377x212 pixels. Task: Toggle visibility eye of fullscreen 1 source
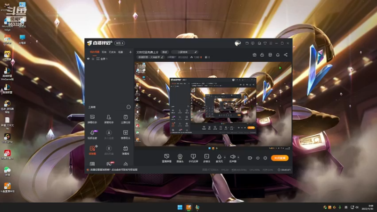[x=88, y=59]
